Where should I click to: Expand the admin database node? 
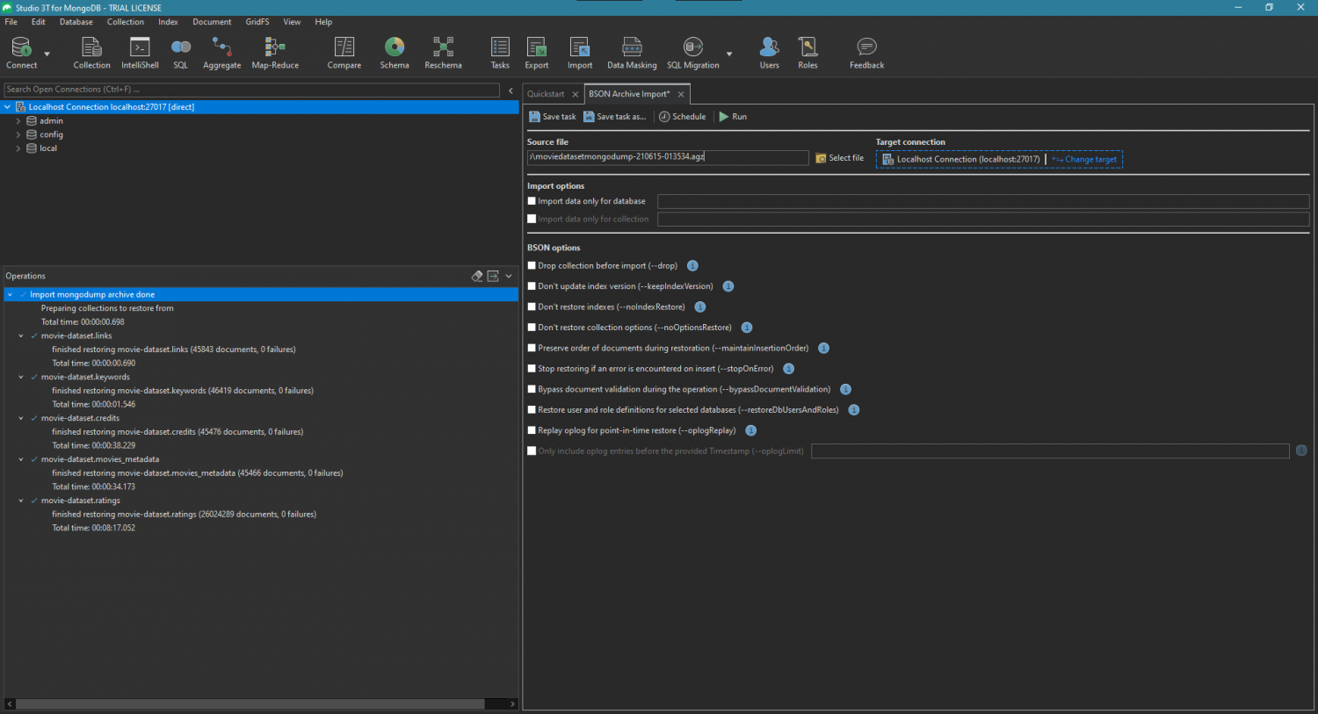pyautogui.click(x=18, y=121)
